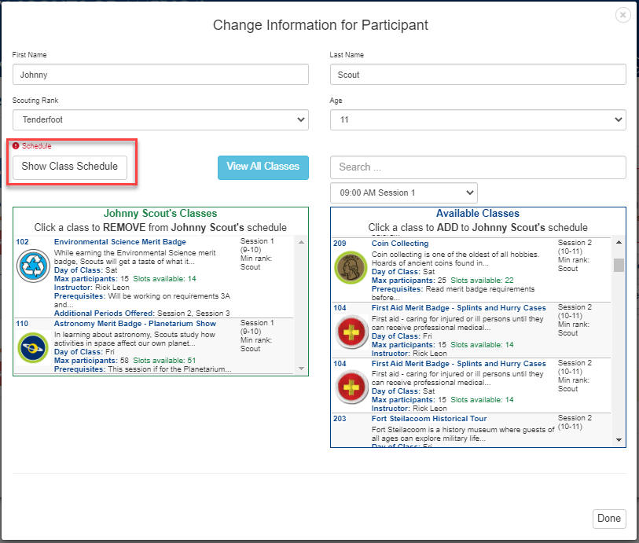The width and height of the screenshot is (639, 543).
Task: Click the Astronomy Merit Badge - Planetarium Show title
Action: (x=134, y=323)
